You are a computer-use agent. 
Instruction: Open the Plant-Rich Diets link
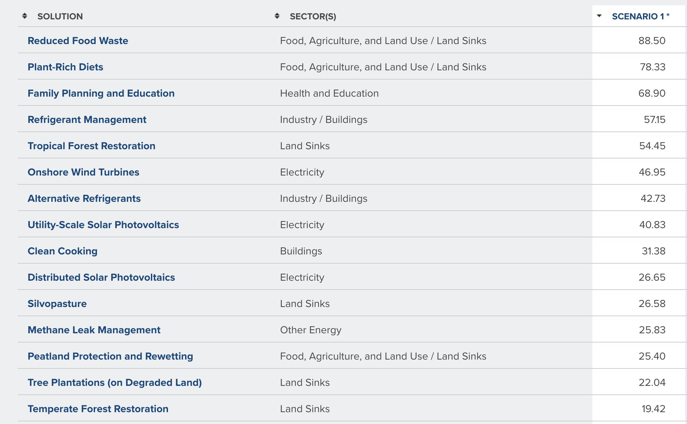pos(65,67)
